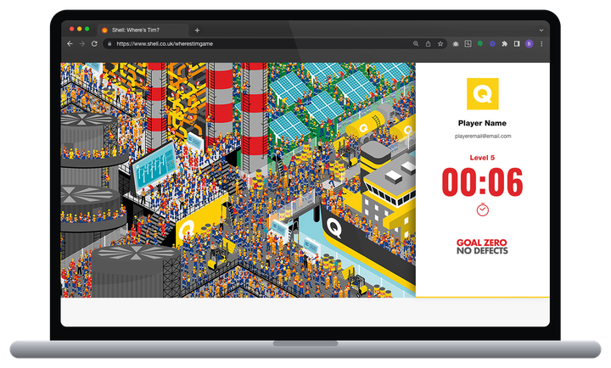Reload the page with the refresh icon
Viewport: 611px width, 368px height.
point(94,44)
